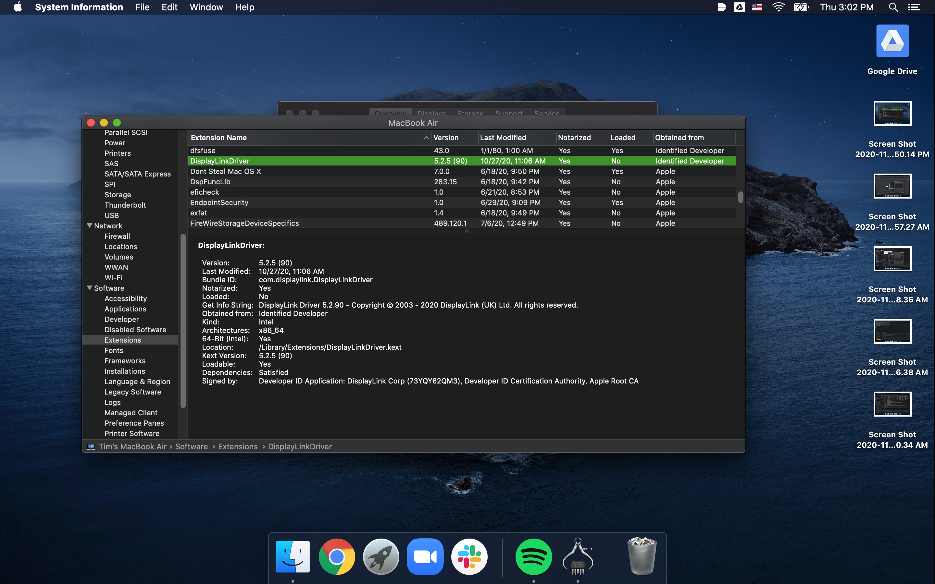This screenshot has width=935, height=584.
Task: Sort by Obtained from column header
Action: point(694,138)
